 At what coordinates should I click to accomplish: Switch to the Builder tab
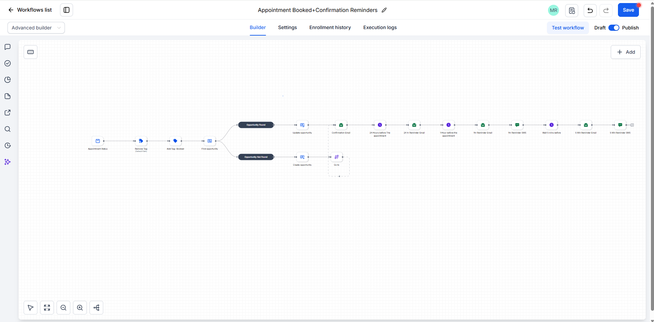pyautogui.click(x=258, y=27)
